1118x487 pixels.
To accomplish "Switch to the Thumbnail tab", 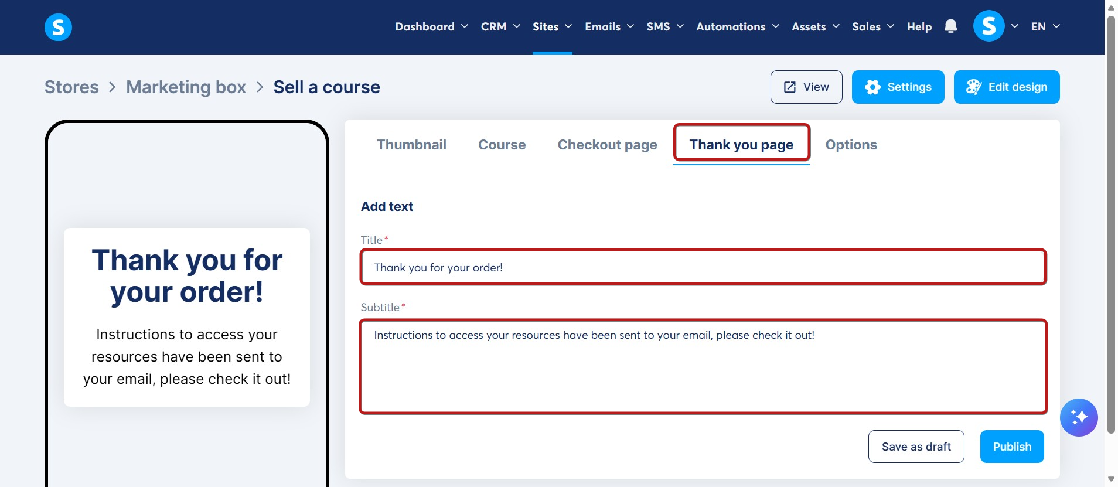I will click(411, 145).
